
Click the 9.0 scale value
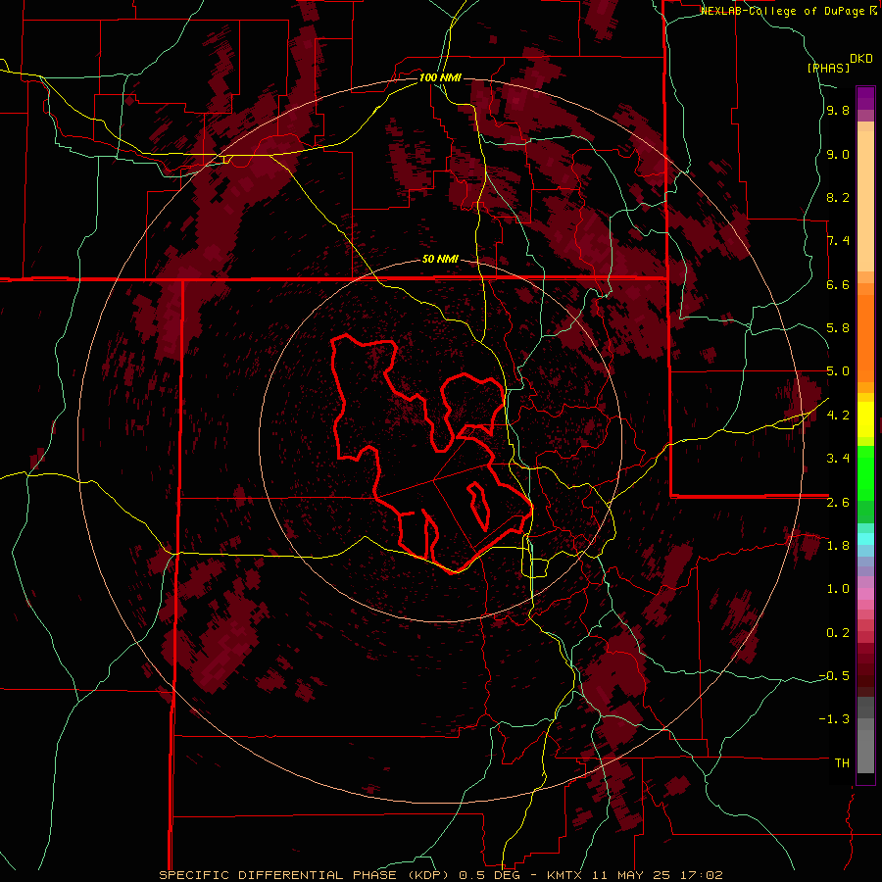pyautogui.click(x=838, y=154)
